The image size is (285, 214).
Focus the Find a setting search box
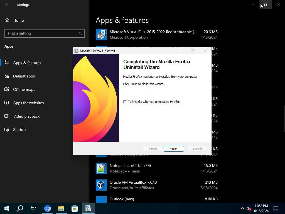pos(44,33)
